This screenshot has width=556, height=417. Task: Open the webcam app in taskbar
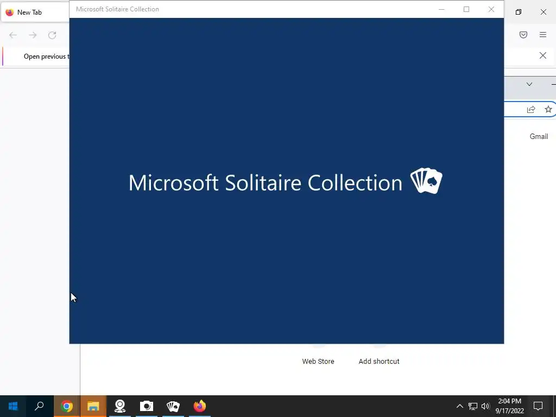(120, 406)
